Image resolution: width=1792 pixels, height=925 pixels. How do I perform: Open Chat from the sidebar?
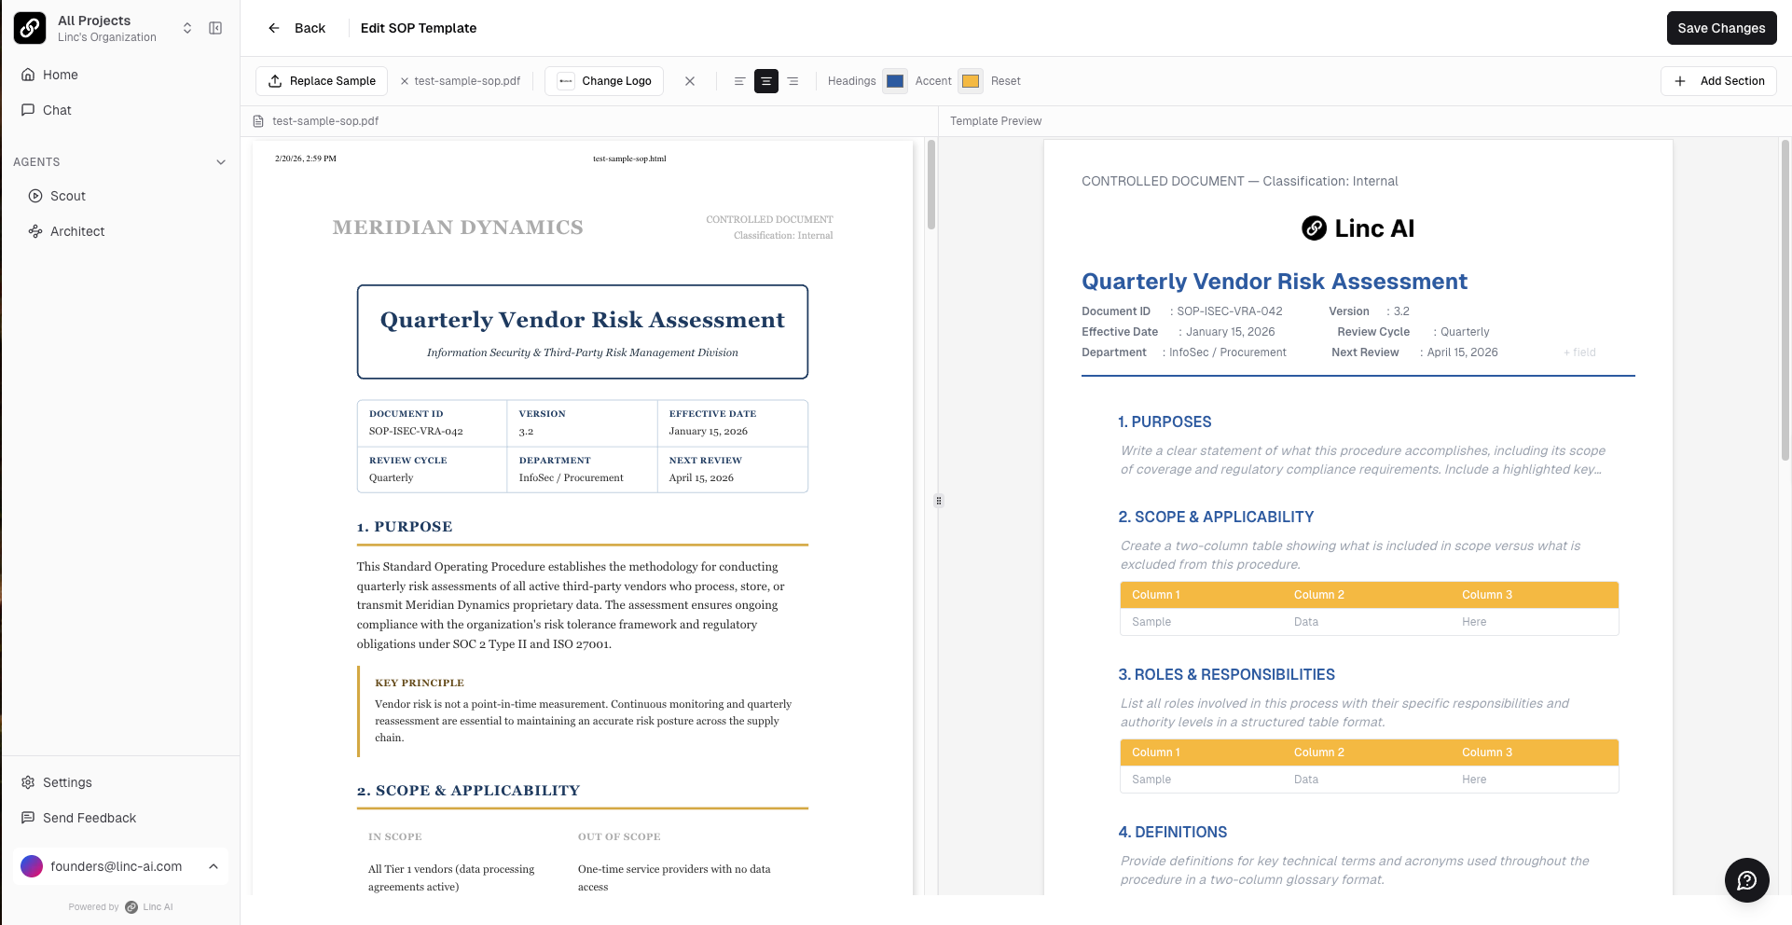coord(57,110)
